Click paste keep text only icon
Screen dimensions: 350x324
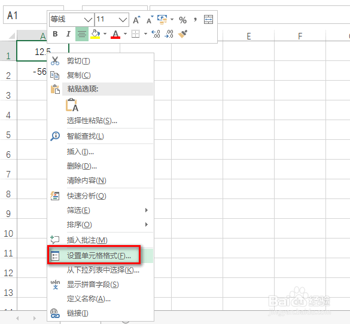[x=72, y=105]
